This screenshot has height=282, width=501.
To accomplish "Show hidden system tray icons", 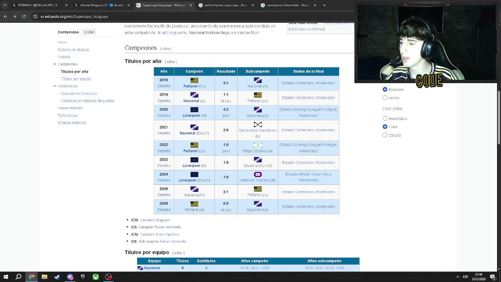I will (x=457, y=277).
